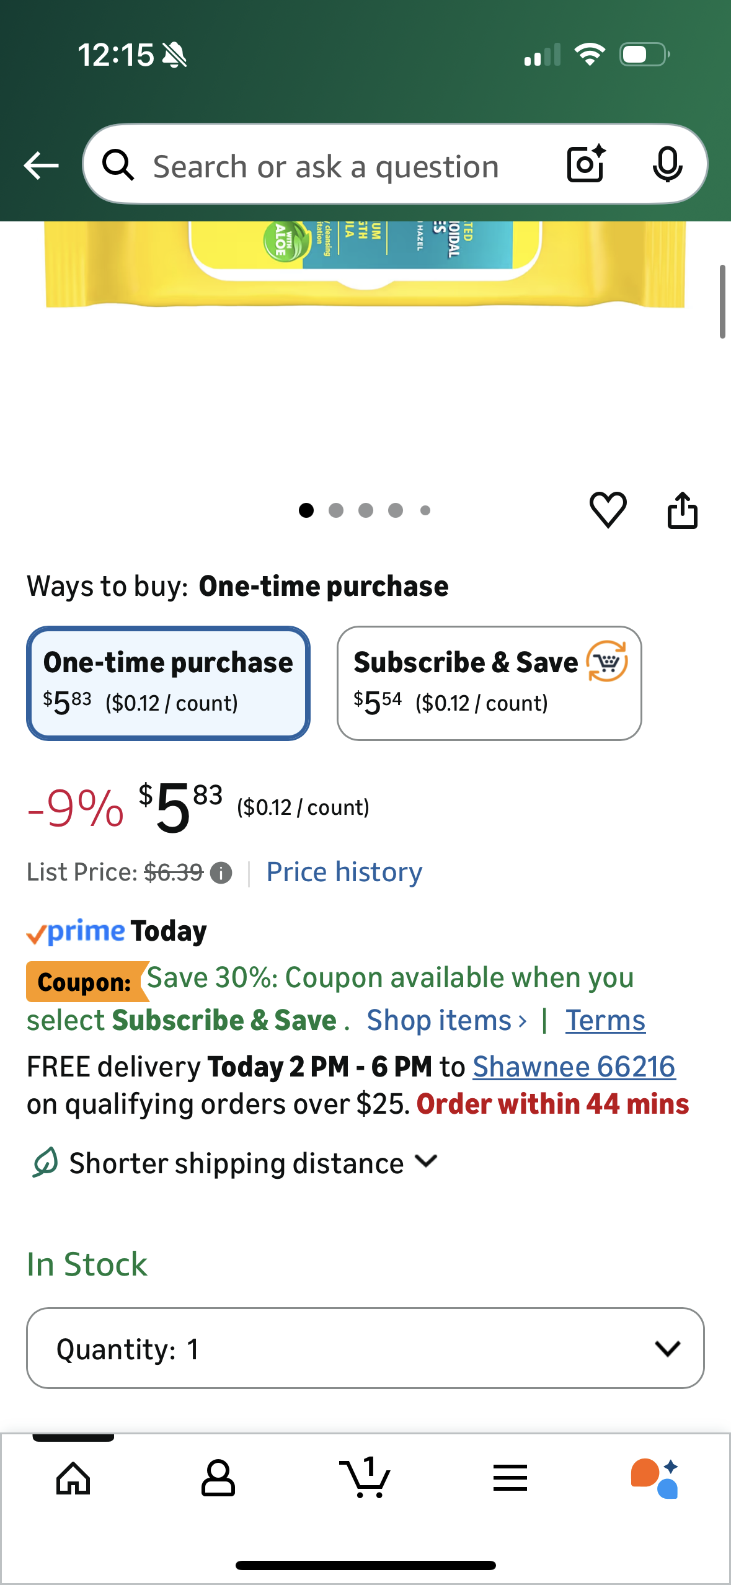
Task: Go back using the back arrow
Action: [40, 165]
